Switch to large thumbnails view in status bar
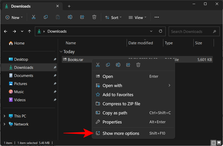Viewport: 223px width, 146px height. tap(219, 143)
